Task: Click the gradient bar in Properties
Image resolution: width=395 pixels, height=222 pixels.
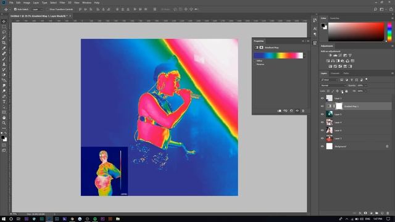Action: [278, 55]
